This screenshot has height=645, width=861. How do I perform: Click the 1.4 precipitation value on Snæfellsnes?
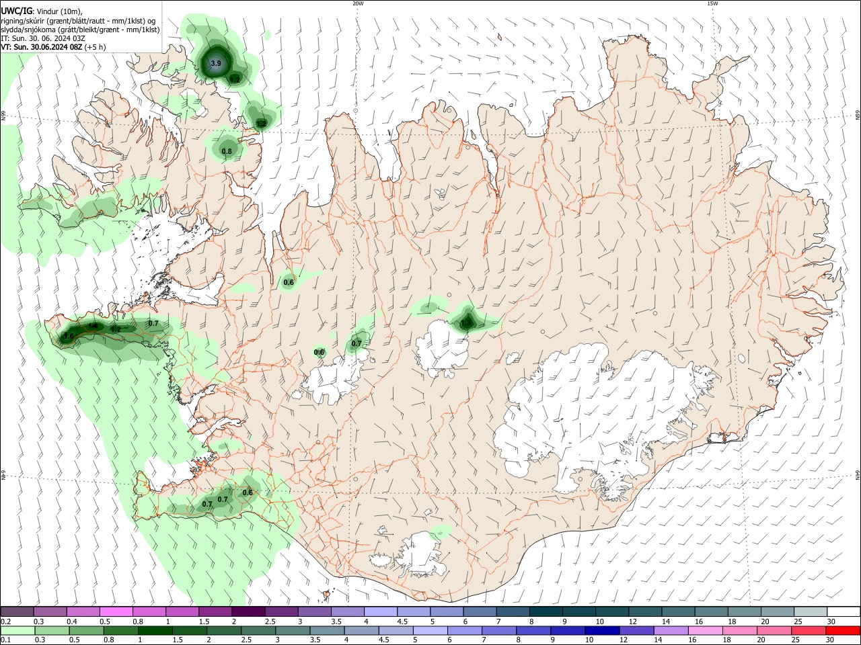(93, 326)
